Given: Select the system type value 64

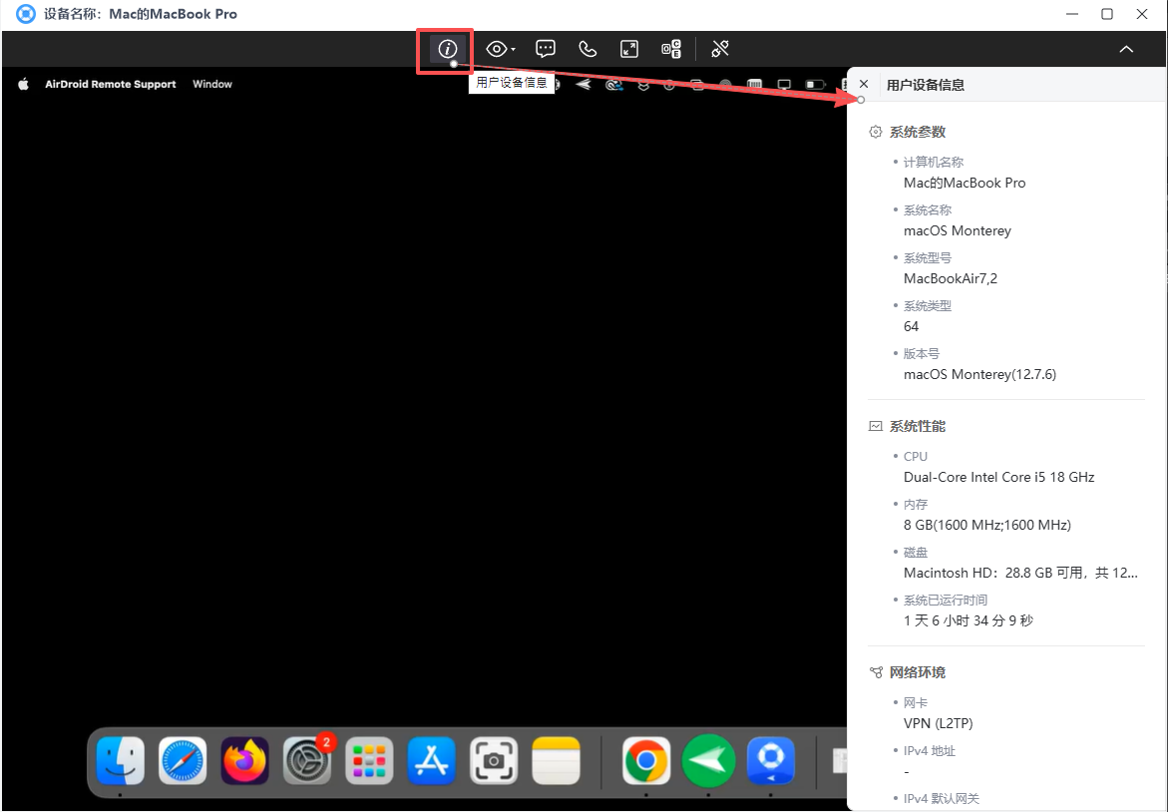Looking at the screenshot, I should (911, 326).
